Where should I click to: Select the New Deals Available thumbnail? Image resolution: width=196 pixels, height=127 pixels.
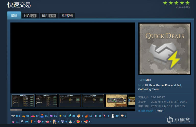tap(116, 101)
